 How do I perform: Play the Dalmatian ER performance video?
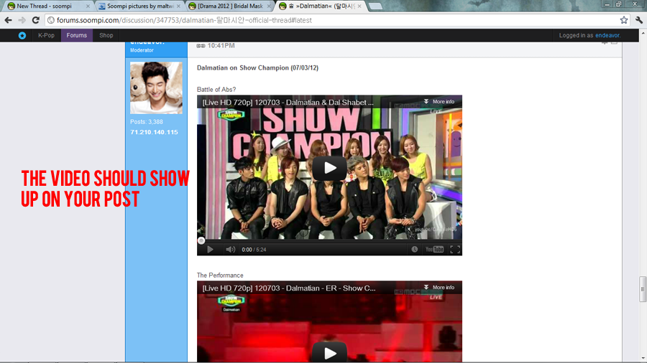pyautogui.click(x=329, y=353)
